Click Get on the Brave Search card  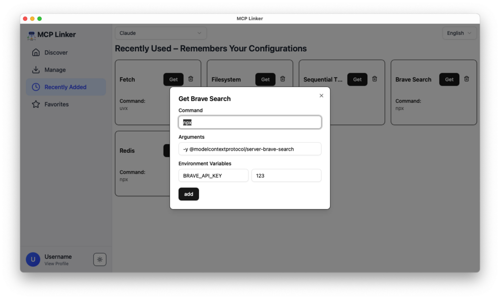point(449,80)
